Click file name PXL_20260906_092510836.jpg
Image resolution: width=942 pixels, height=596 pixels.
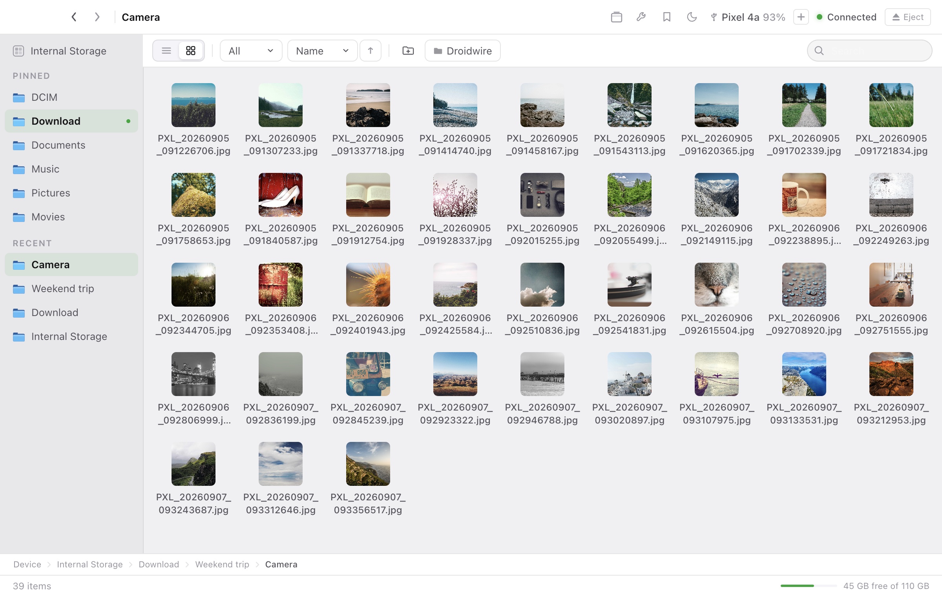(x=542, y=324)
